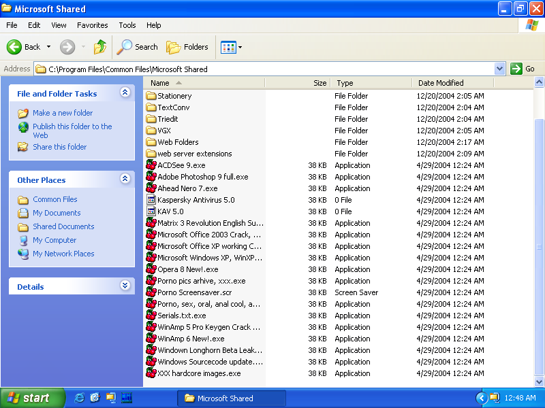Sort by Date Modified column header
This screenshot has width=545, height=408.
pos(453,83)
